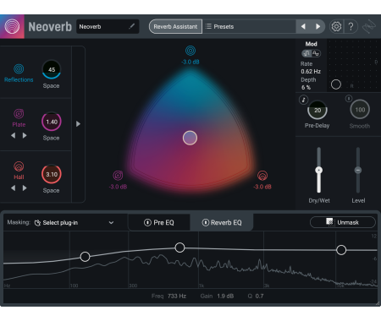Open the Presets browser
Viewport: 381px width, 321px height.
[x=249, y=26]
